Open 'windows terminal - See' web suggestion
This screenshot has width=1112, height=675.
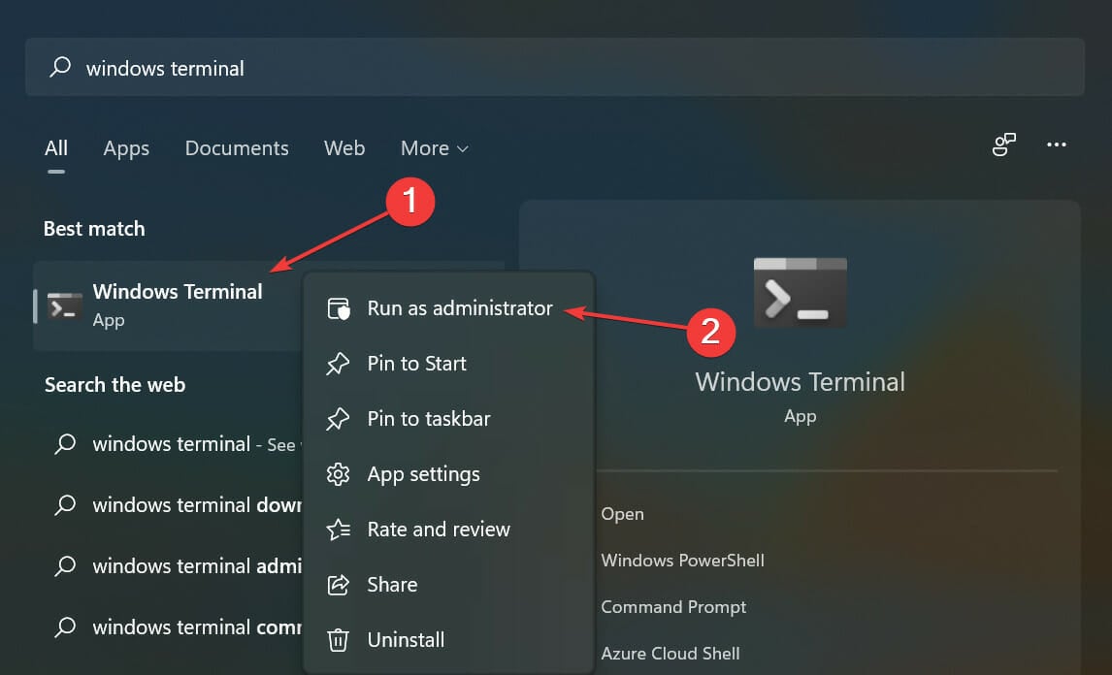tap(173, 444)
